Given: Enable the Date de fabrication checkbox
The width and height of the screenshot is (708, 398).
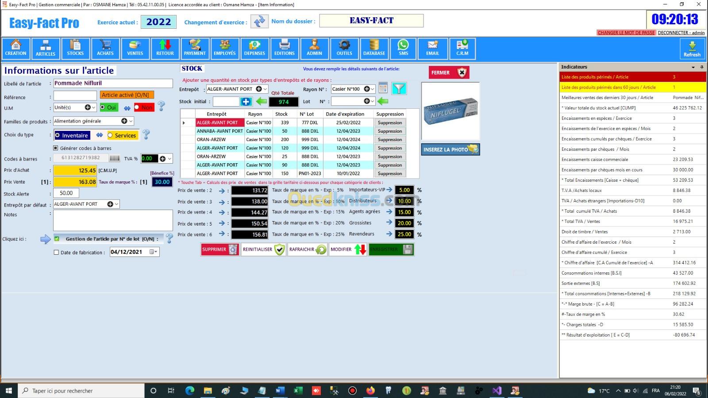Looking at the screenshot, I should pyautogui.click(x=56, y=253).
